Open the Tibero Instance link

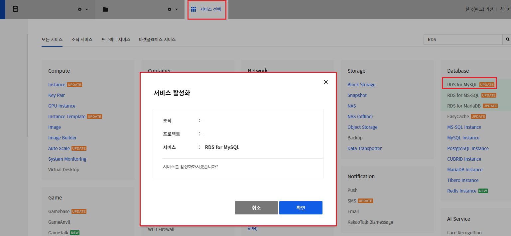(463, 180)
